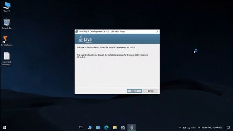The width and height of the screenshot is (233, 131).
Task: Select the Recycle Bin desktop icon
Action: point(7,24)
